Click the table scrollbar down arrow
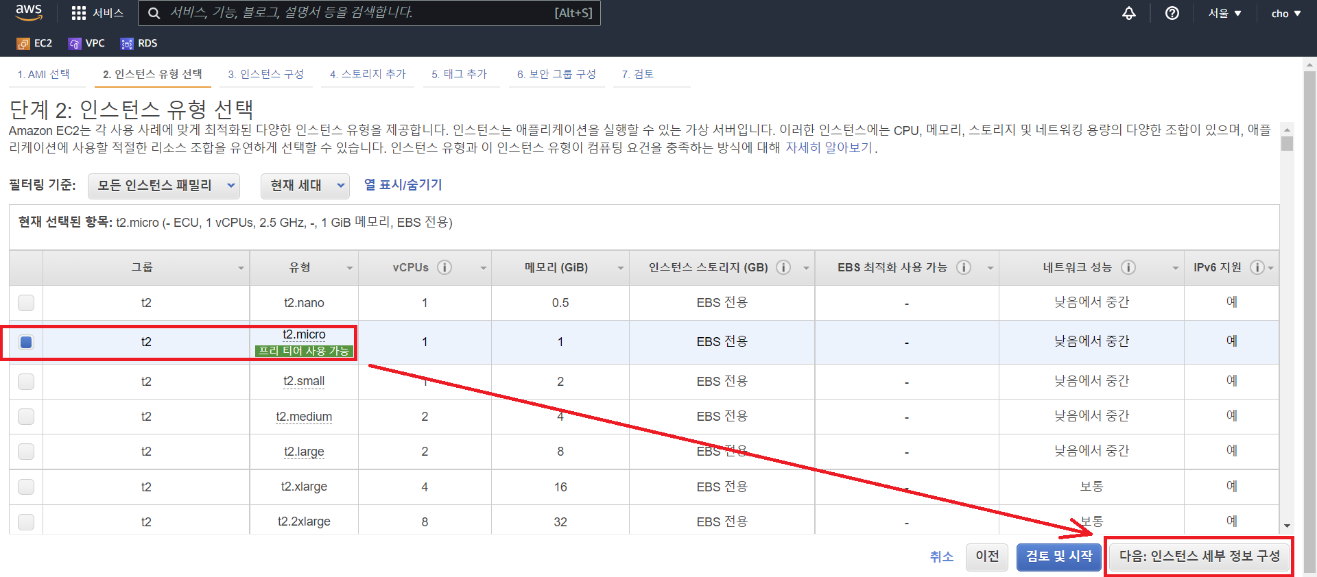Screen dimensions: 1317x577 1287,526
